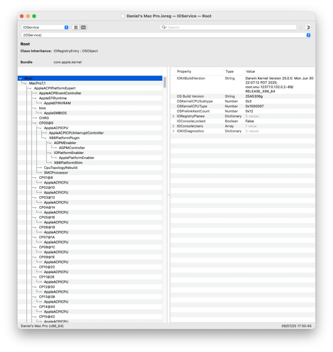This screenshot has height=352, width=333.
Task: Collapse the CP08@1C node
Action: pyautogui.click(x=35, y=247)
